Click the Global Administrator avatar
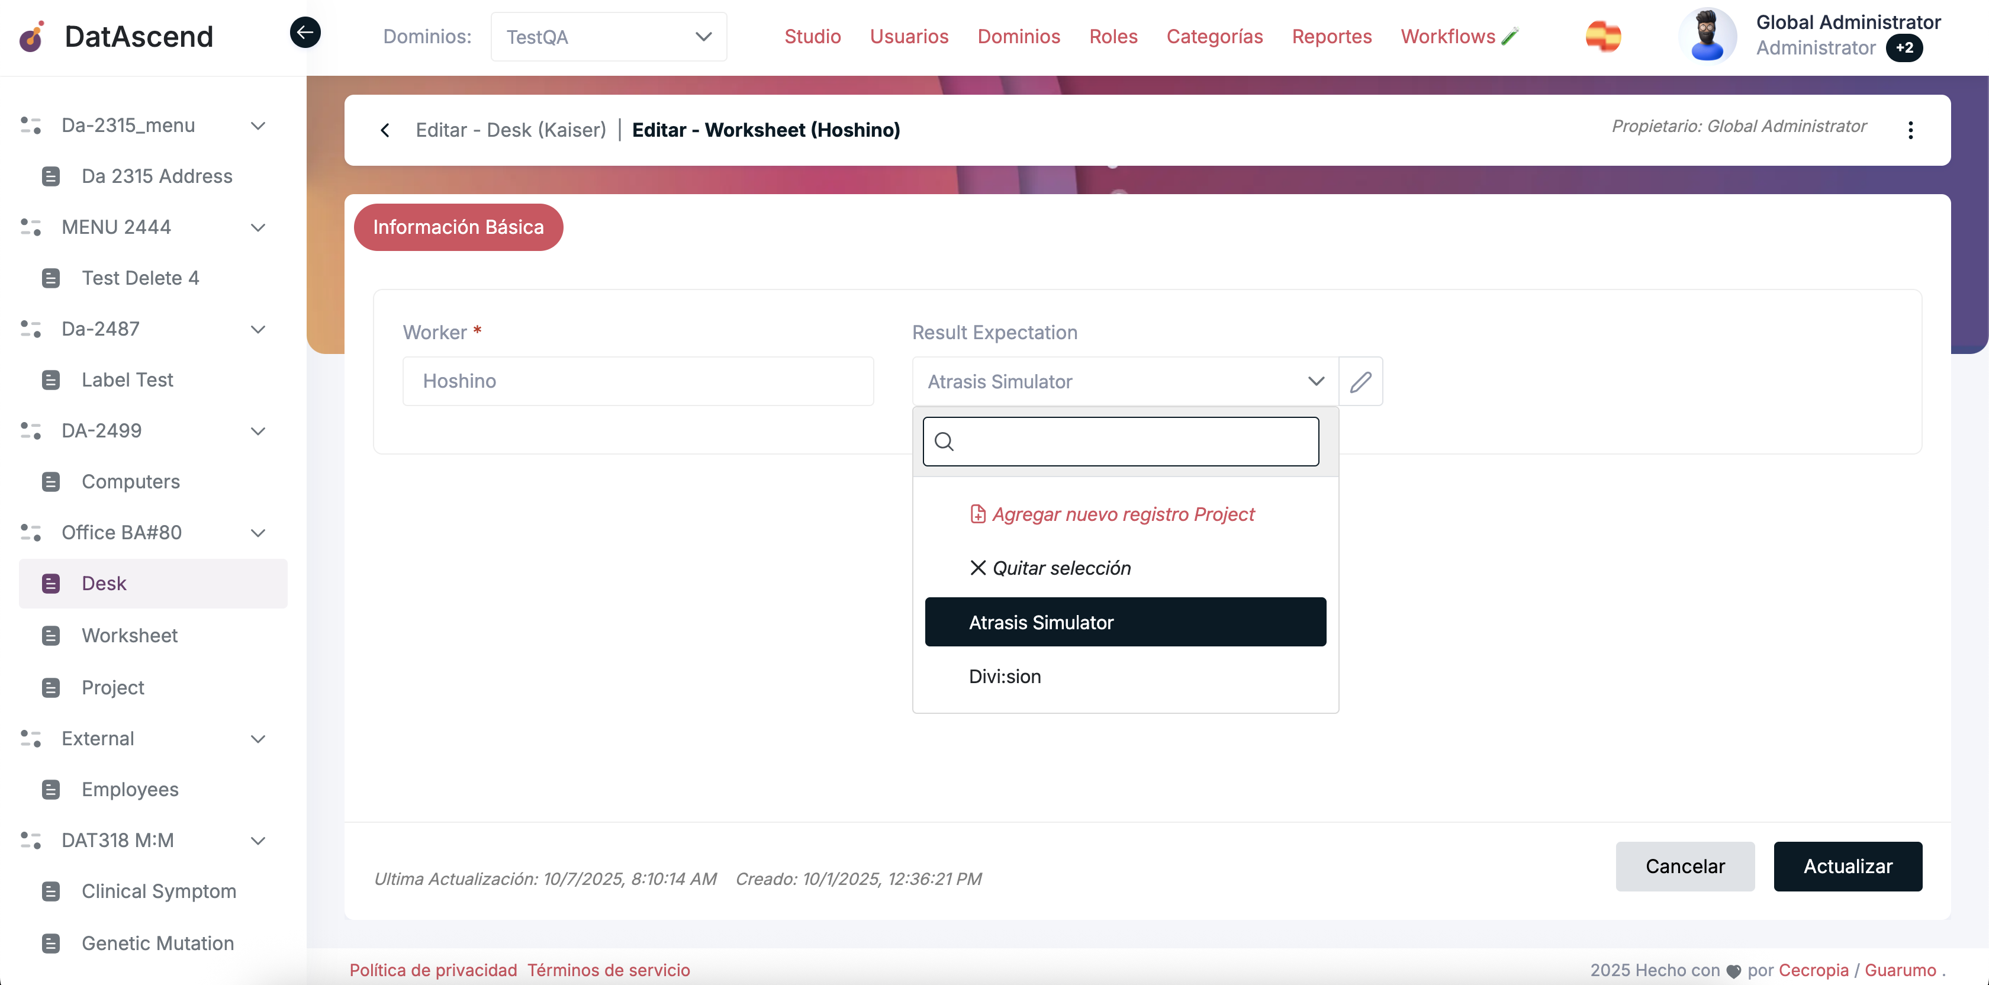This screenshot has height=985, width=1989. point(1707,36)
